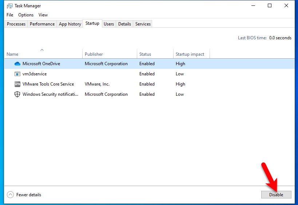Click Enabled status of Microsoft OneDrive
This screenshot has width=298, height=205.
[x=147, y=64]
